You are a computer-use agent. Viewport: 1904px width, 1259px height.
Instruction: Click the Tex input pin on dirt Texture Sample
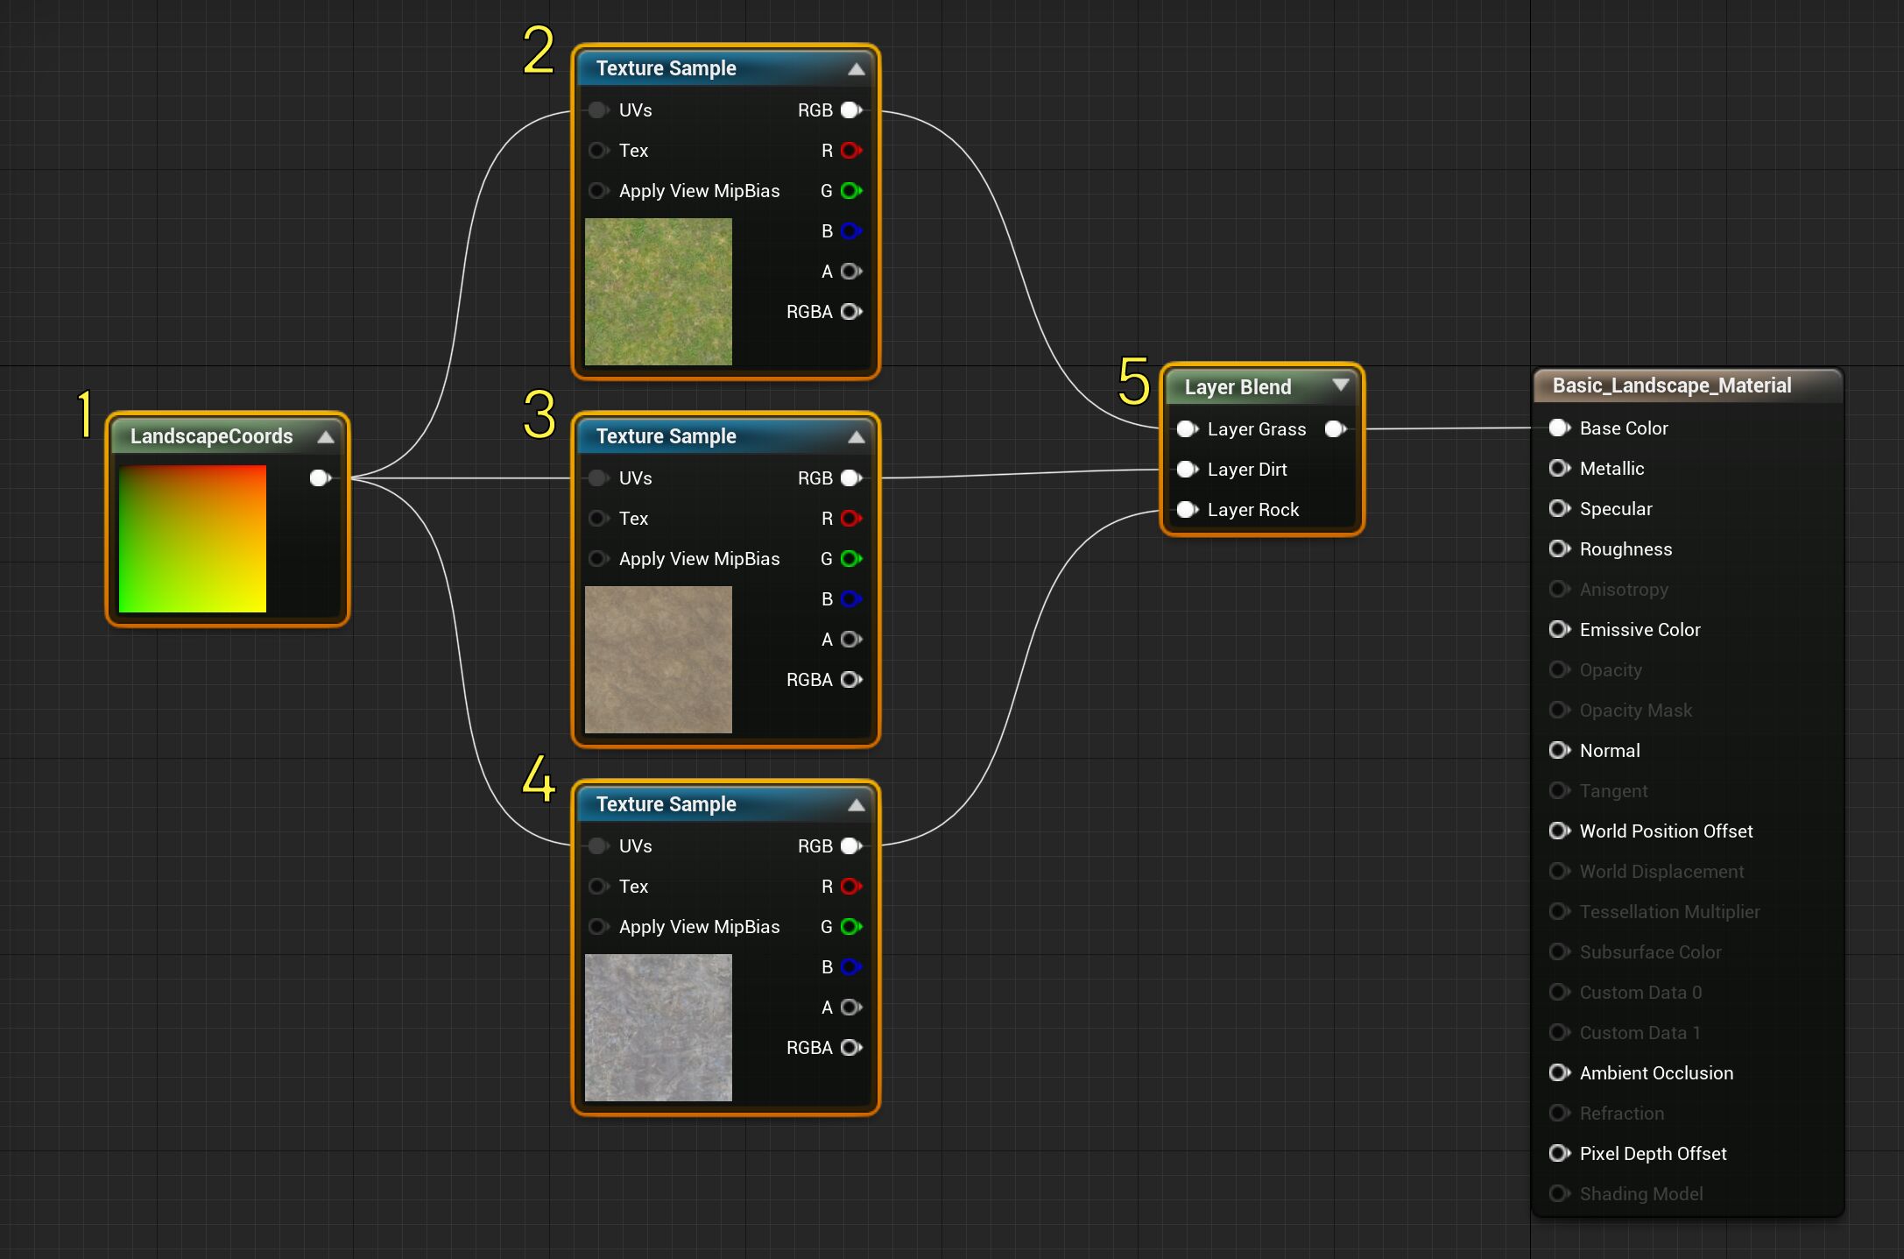pyautogui.click(x=599, y=519)
